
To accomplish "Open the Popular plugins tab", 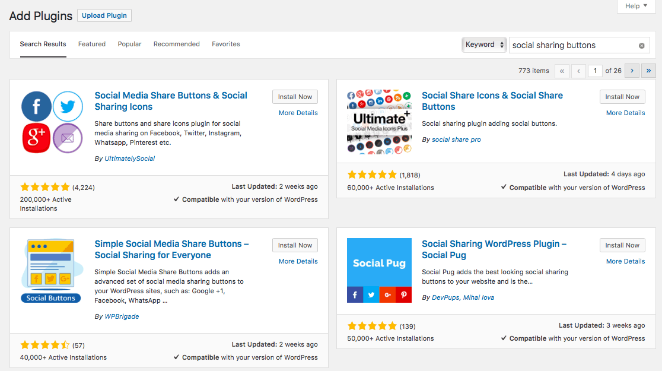I will (130, 44).
